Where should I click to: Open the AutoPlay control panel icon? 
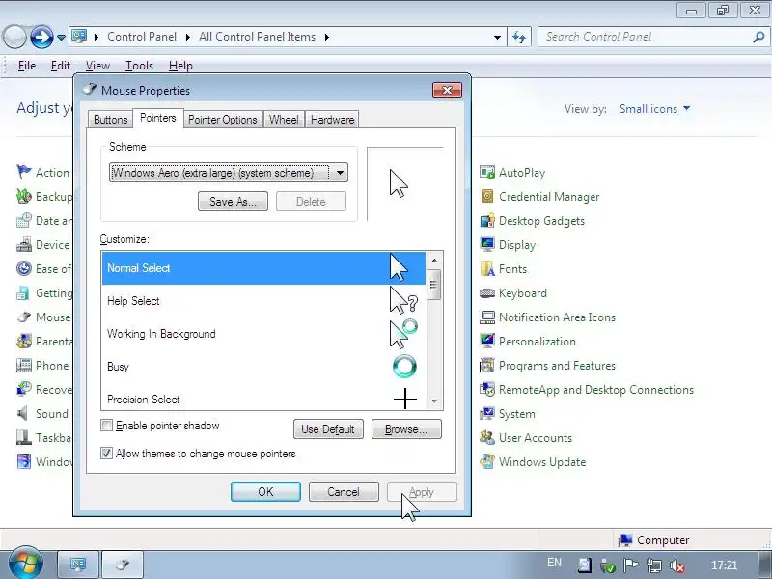pyautogui.click(x=487, y=173)
